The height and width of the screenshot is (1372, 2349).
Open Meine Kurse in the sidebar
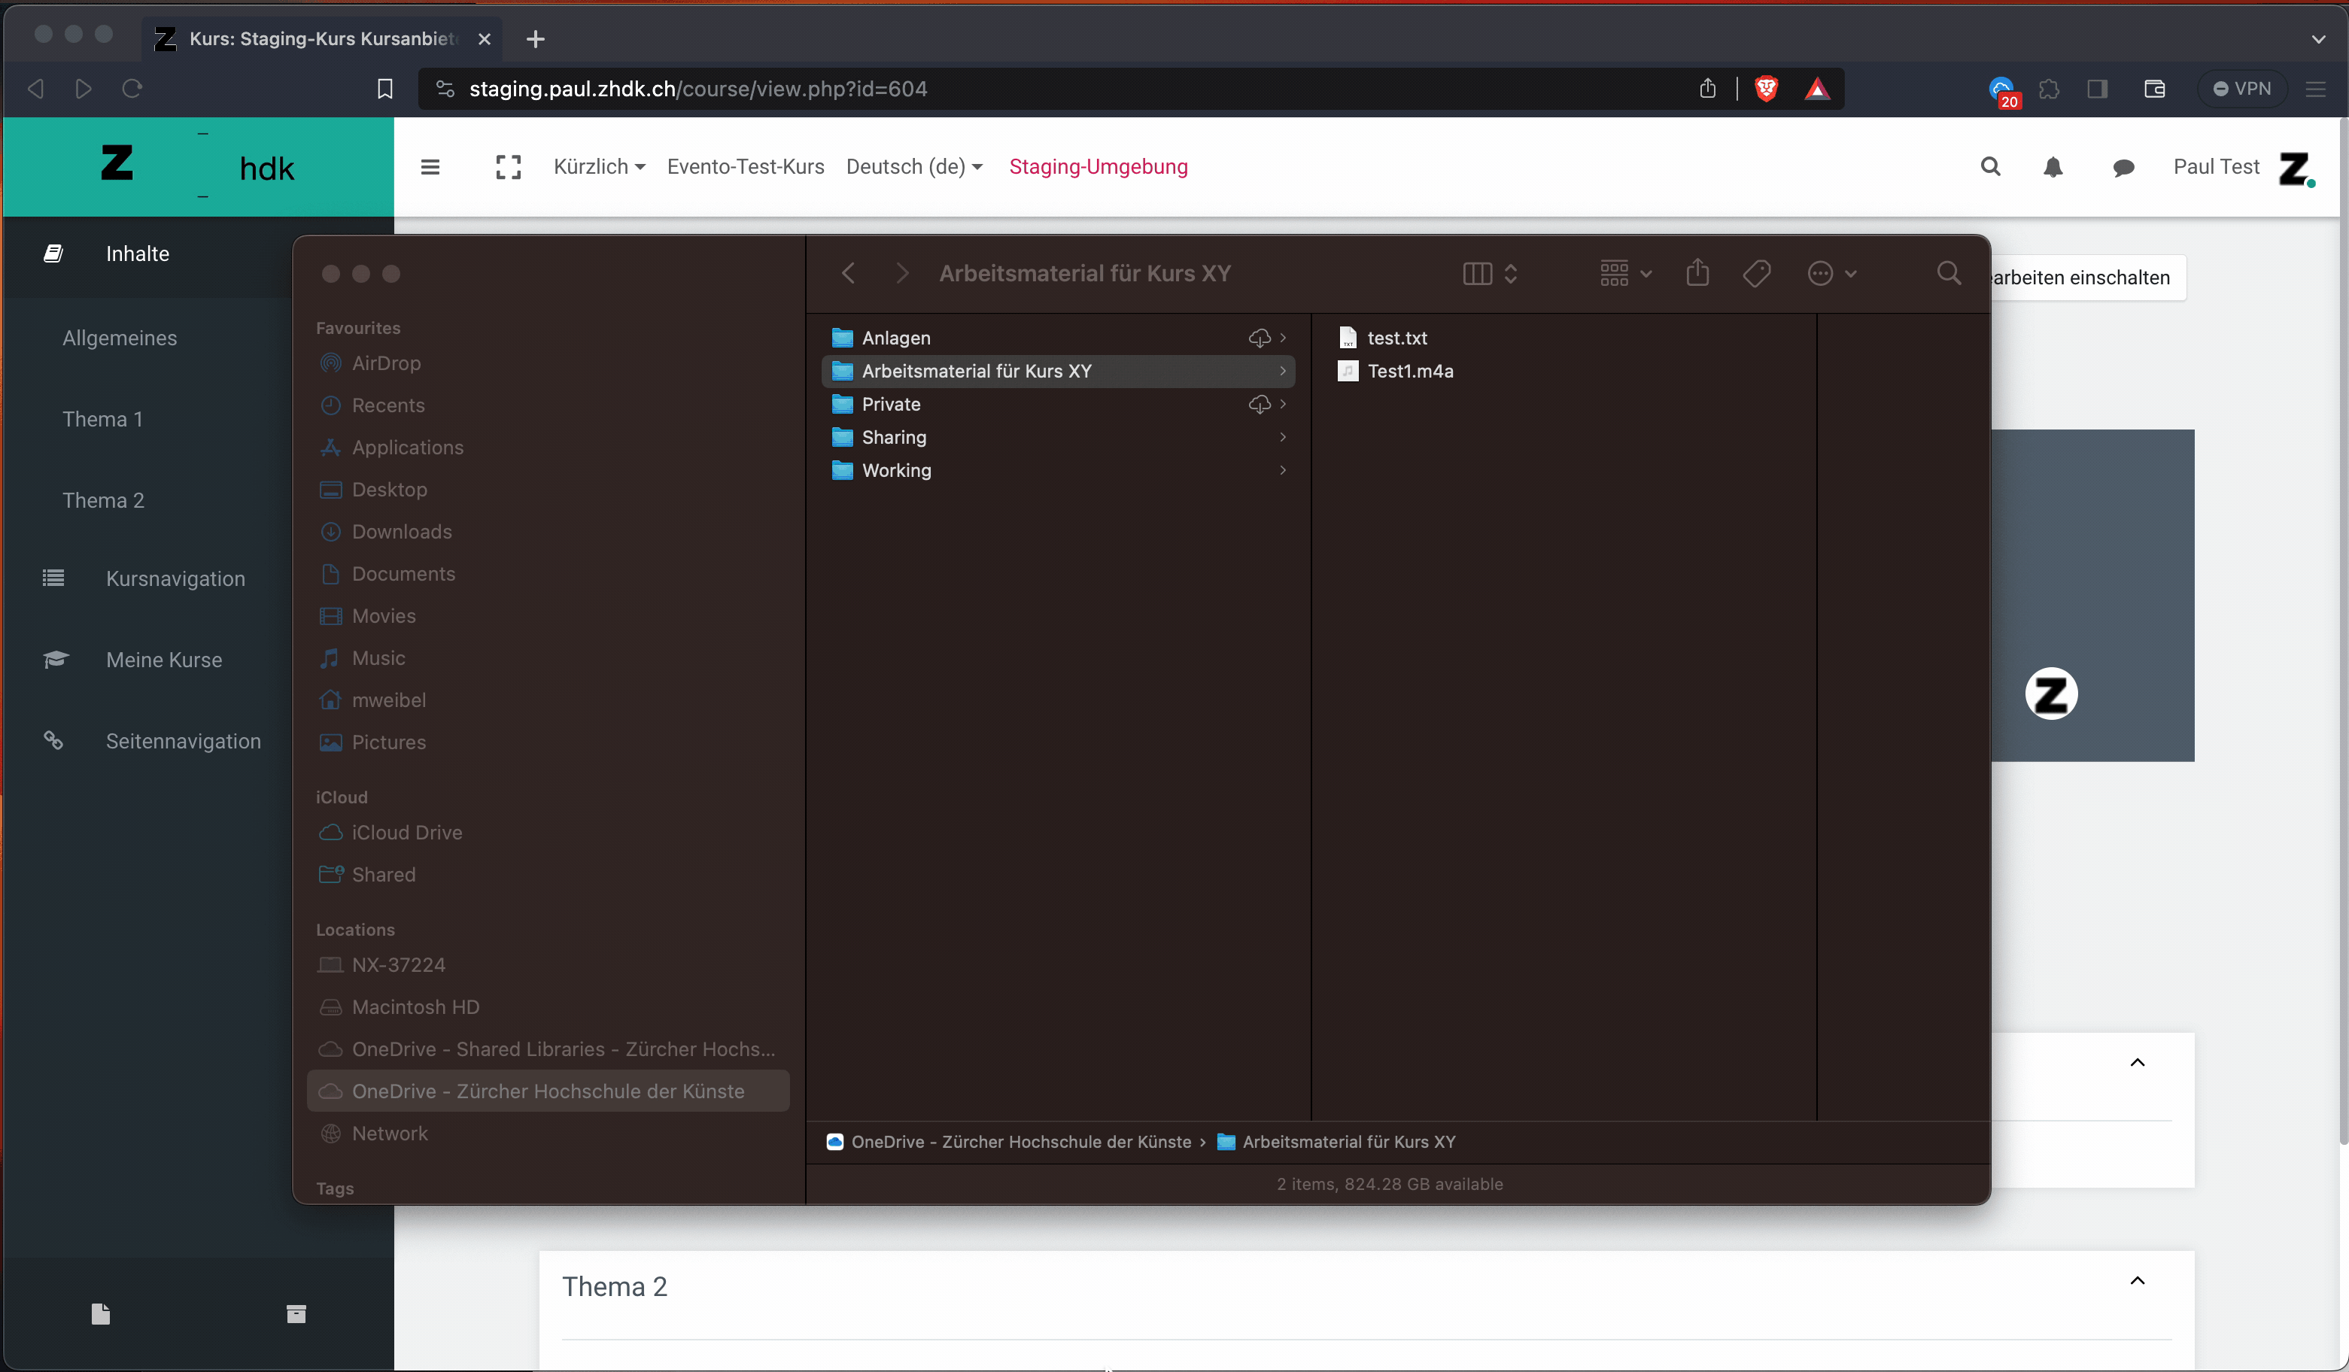(164, 659)
